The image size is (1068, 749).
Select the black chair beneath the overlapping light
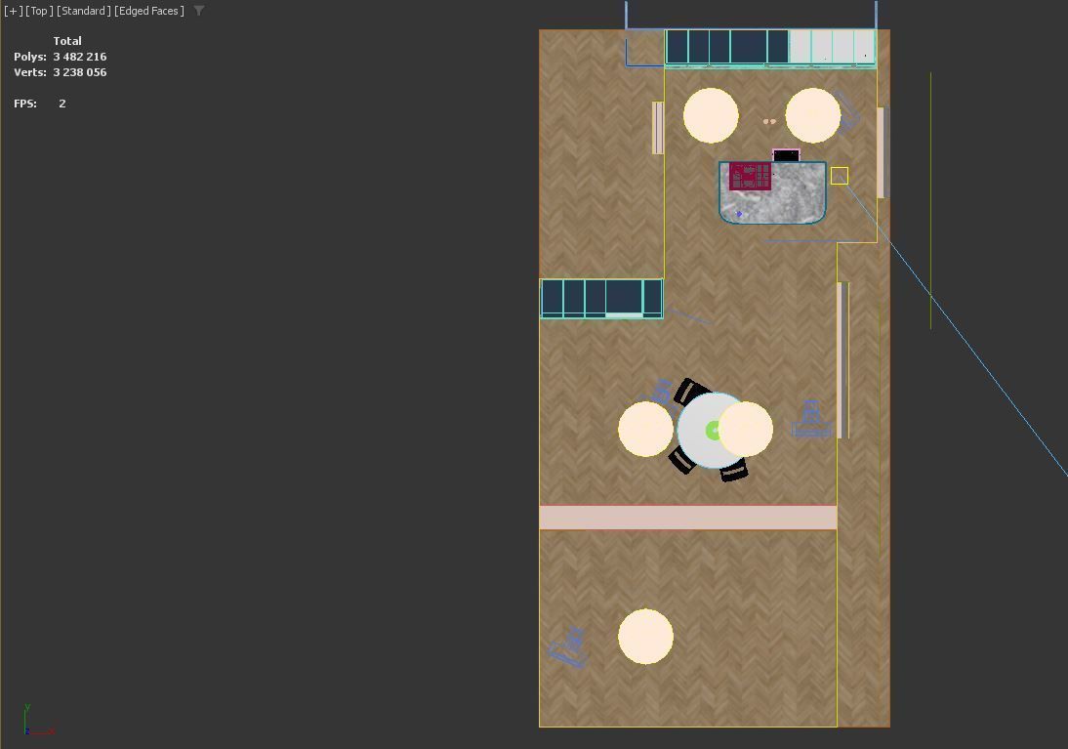coord(733,471)
